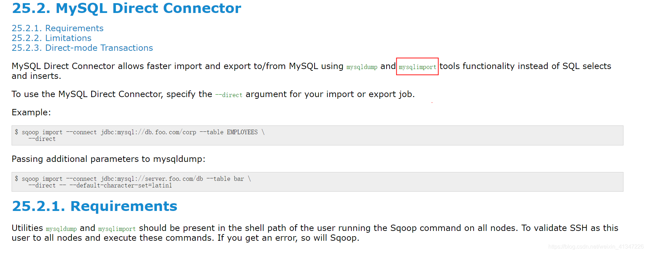Open the 25.2.1. Requirements link
Screen dimensions: 647x253
[x=58, y=28]
